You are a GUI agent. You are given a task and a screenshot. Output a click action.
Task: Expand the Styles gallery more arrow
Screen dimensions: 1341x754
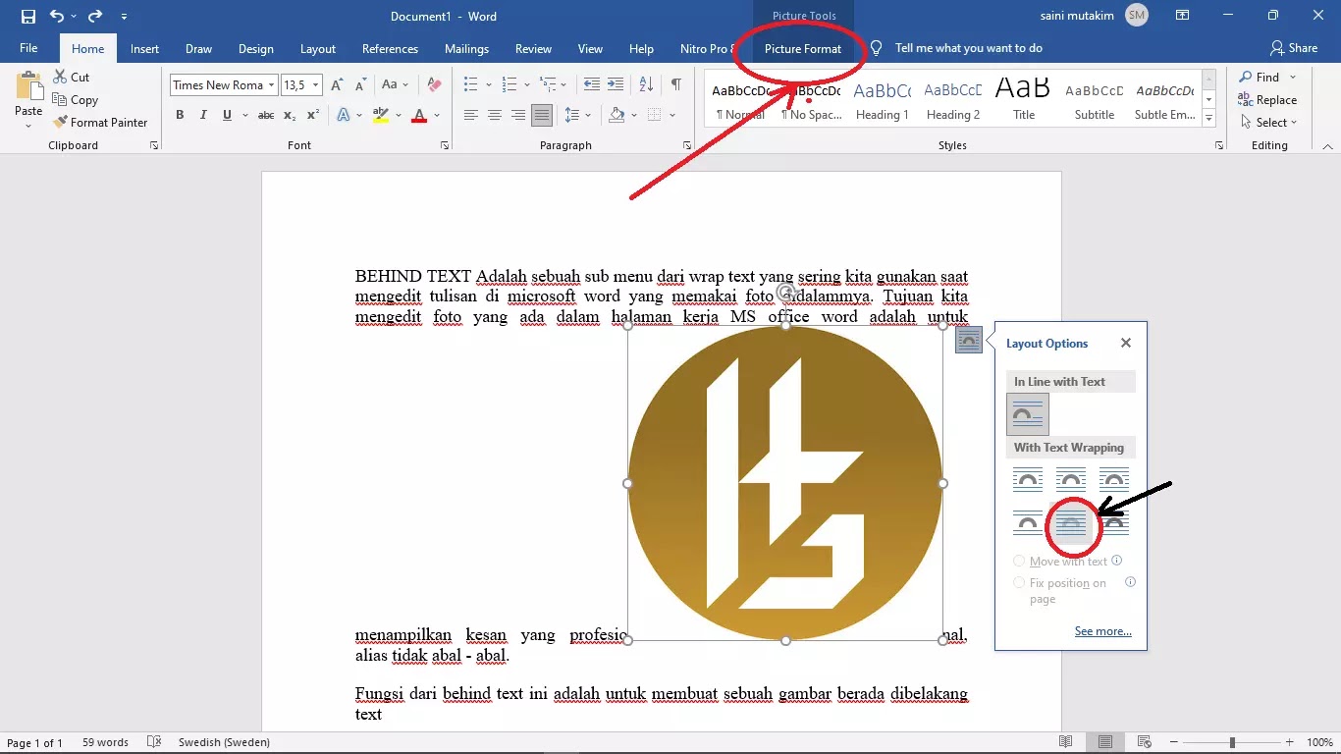tap(1209, 119)
